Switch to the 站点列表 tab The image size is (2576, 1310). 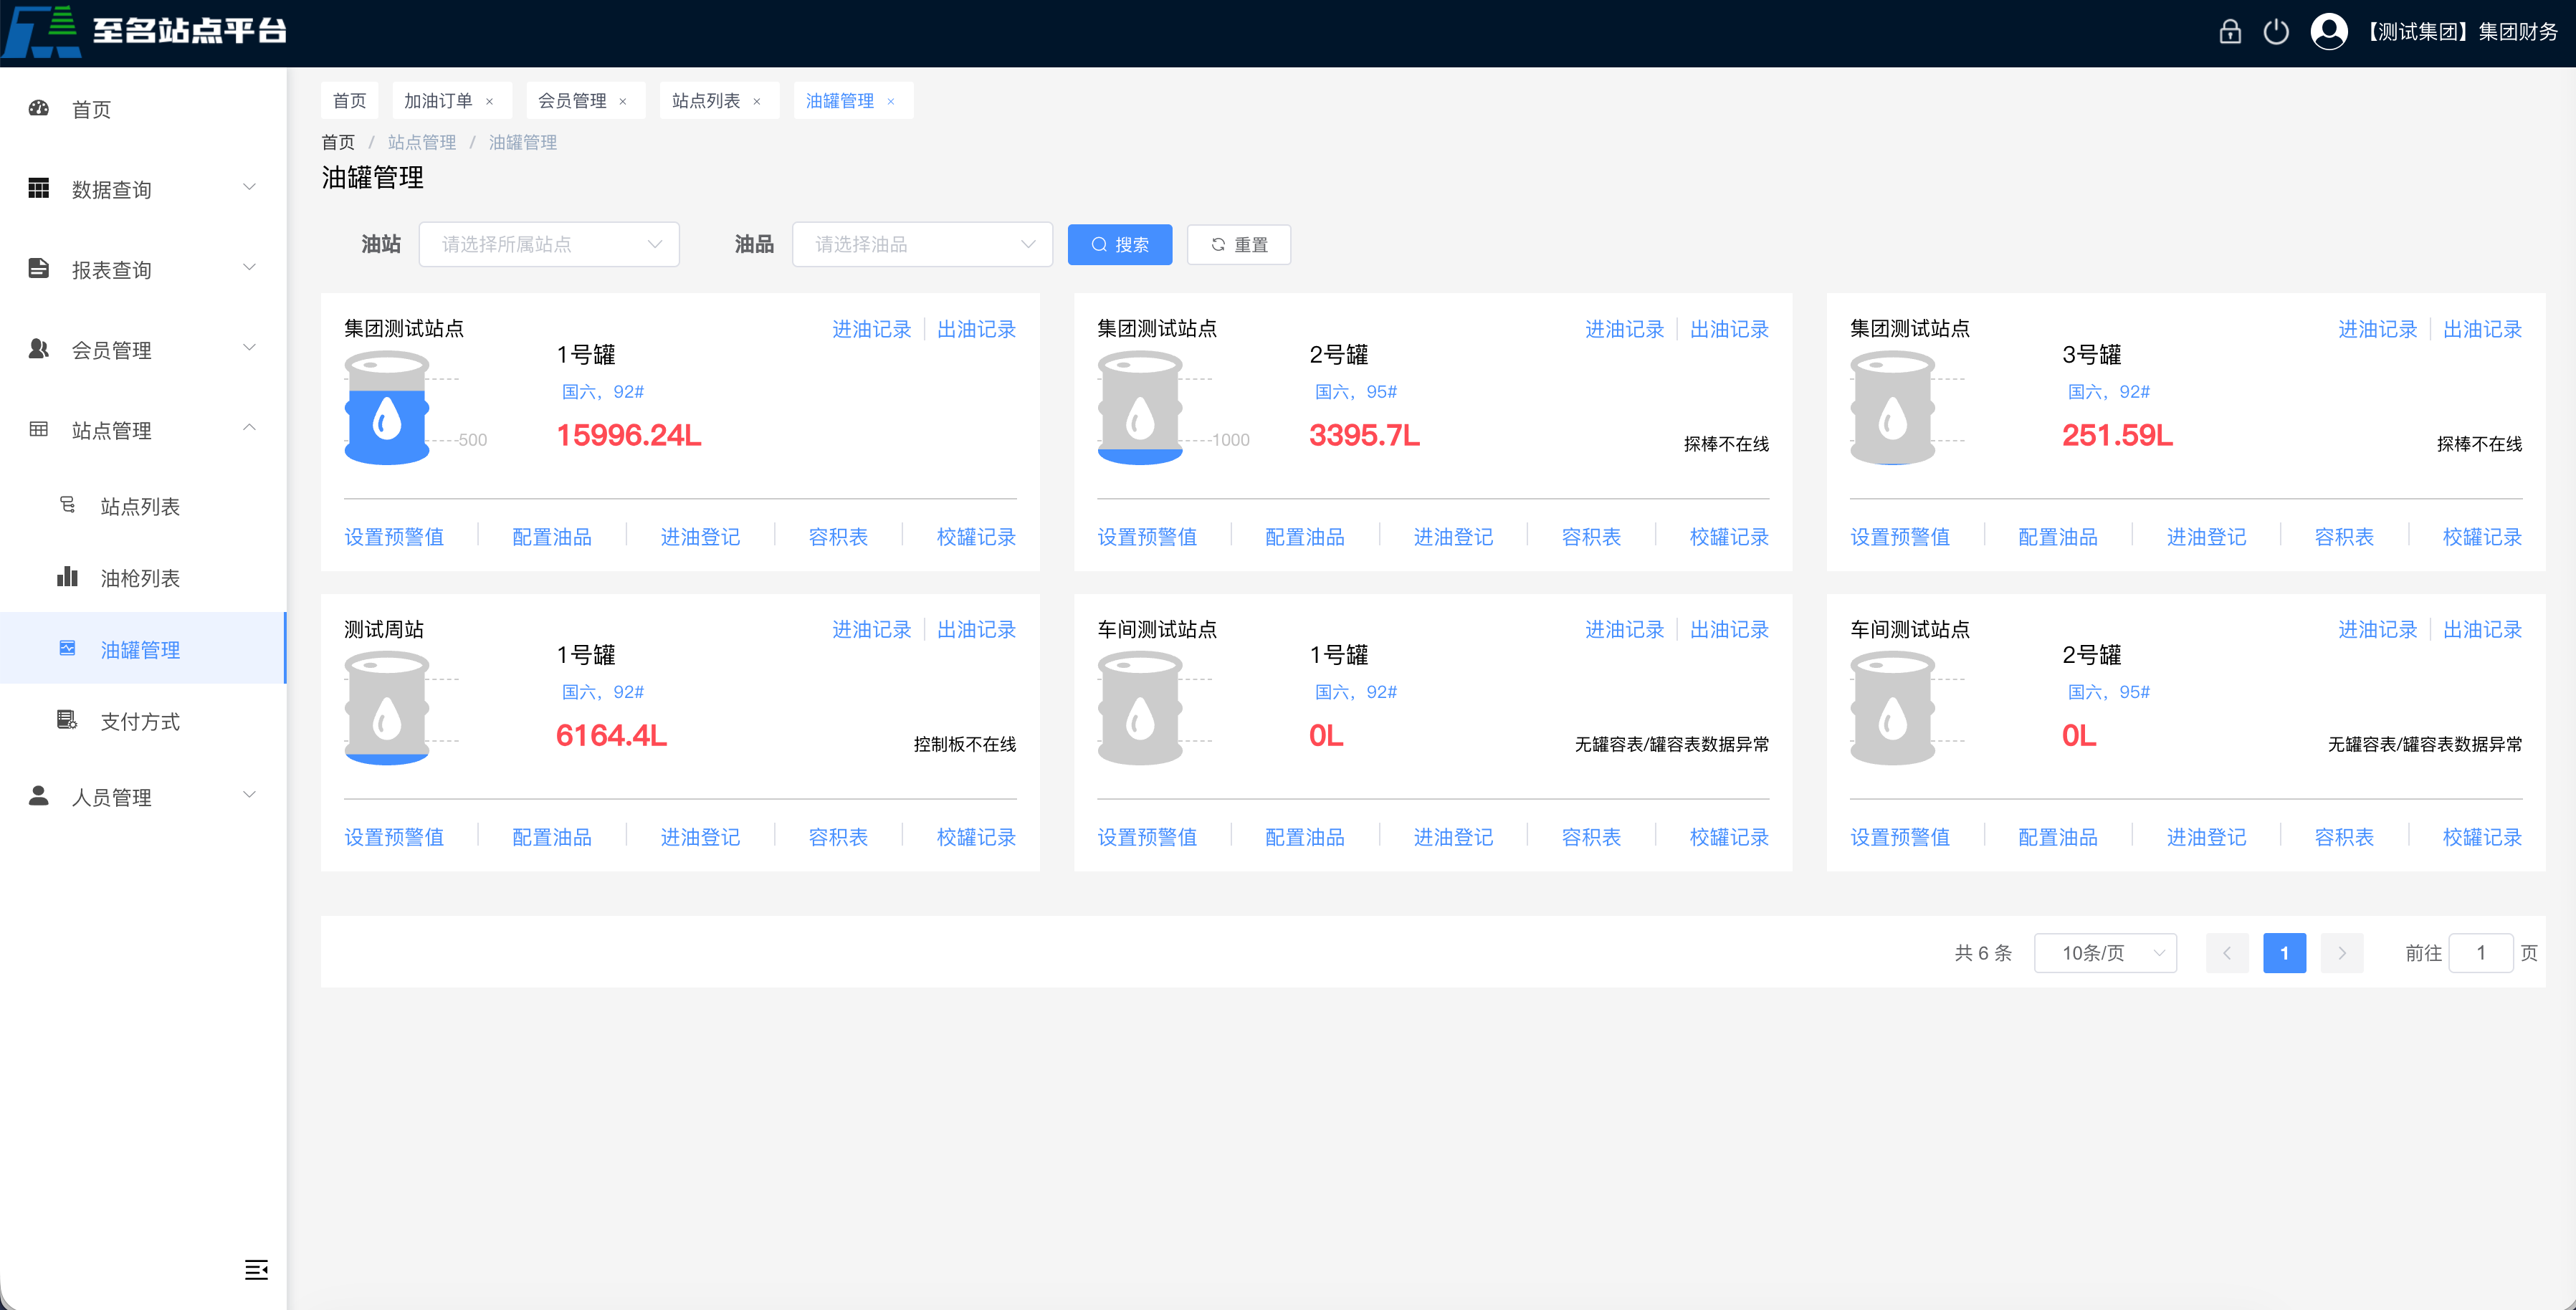(706, 101)
